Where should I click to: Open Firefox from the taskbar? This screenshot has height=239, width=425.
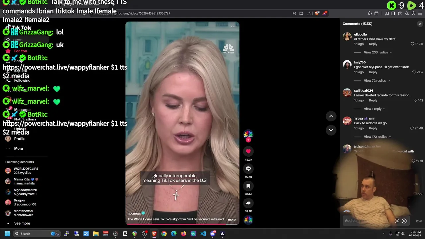[x=183, y=234]
